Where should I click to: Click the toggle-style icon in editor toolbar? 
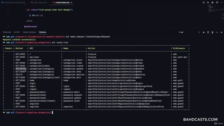click(208, 2)
